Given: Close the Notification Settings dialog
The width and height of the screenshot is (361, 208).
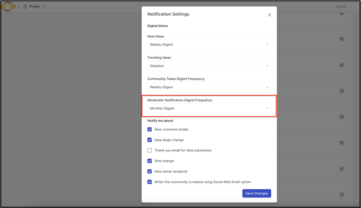Looking at the screenshot, I should [x=269, y=15].
